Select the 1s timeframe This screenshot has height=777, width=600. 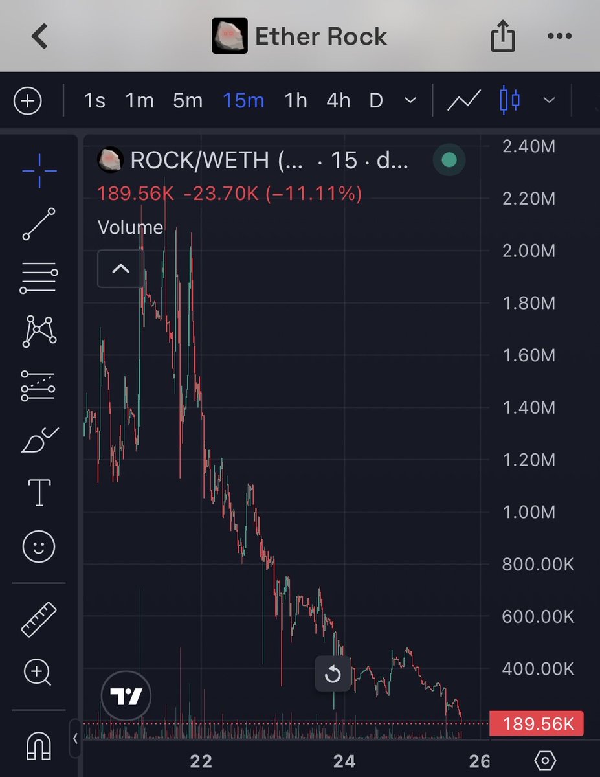pyautogui.click(x=94, y=101)
